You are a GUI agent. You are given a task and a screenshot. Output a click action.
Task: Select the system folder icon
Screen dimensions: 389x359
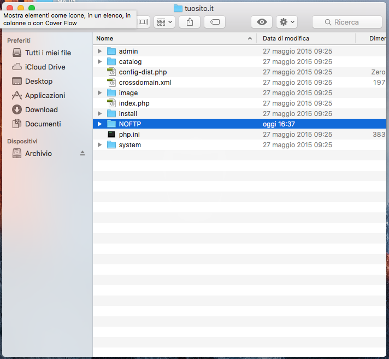[x=111, y=145]
